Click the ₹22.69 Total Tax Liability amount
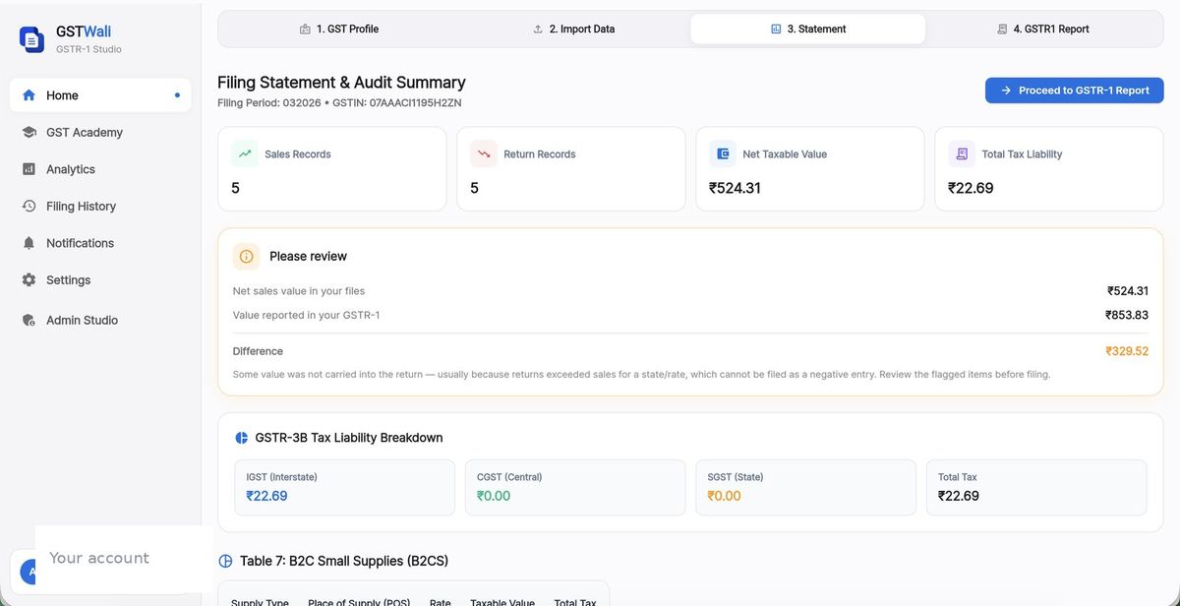 coord(971,188)
